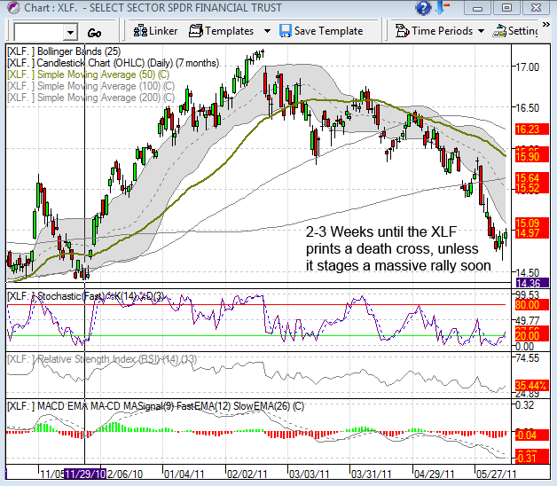Select the Bollinger Bands (25) legend label
557x486 pixels.
64,51
